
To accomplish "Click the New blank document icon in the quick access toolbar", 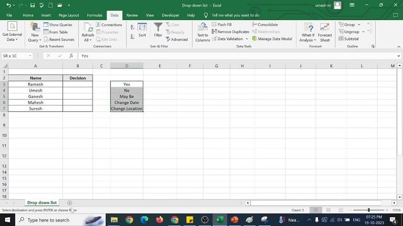I will point(50,5).
